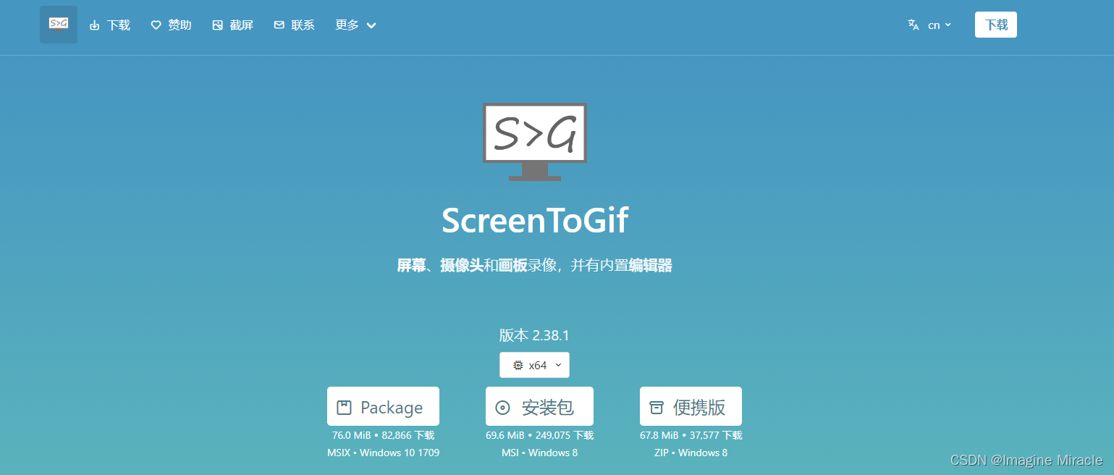
Task: Click the 版本 2.38.1 version text
Action: (x=534, y=335)
